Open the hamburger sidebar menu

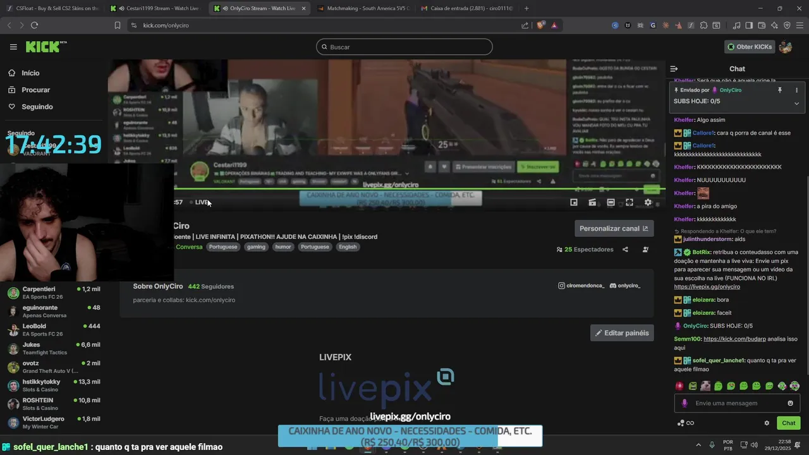13,47
